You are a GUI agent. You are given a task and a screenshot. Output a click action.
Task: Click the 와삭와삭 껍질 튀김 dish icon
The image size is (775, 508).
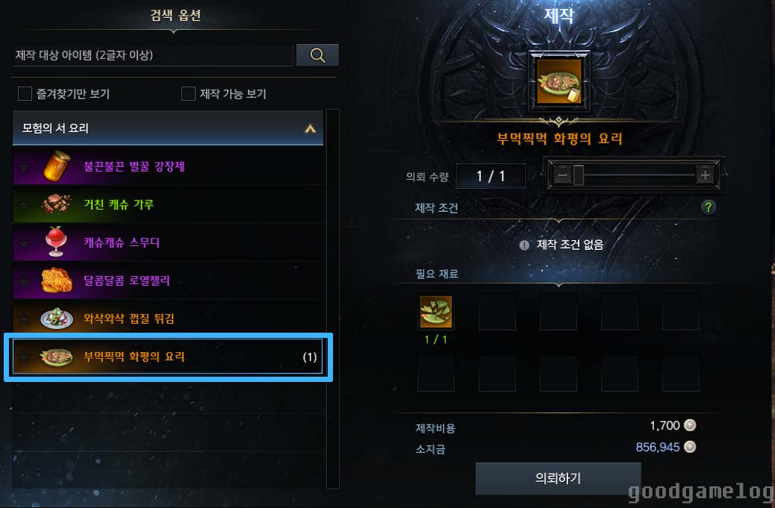click(x=56, y=319)
